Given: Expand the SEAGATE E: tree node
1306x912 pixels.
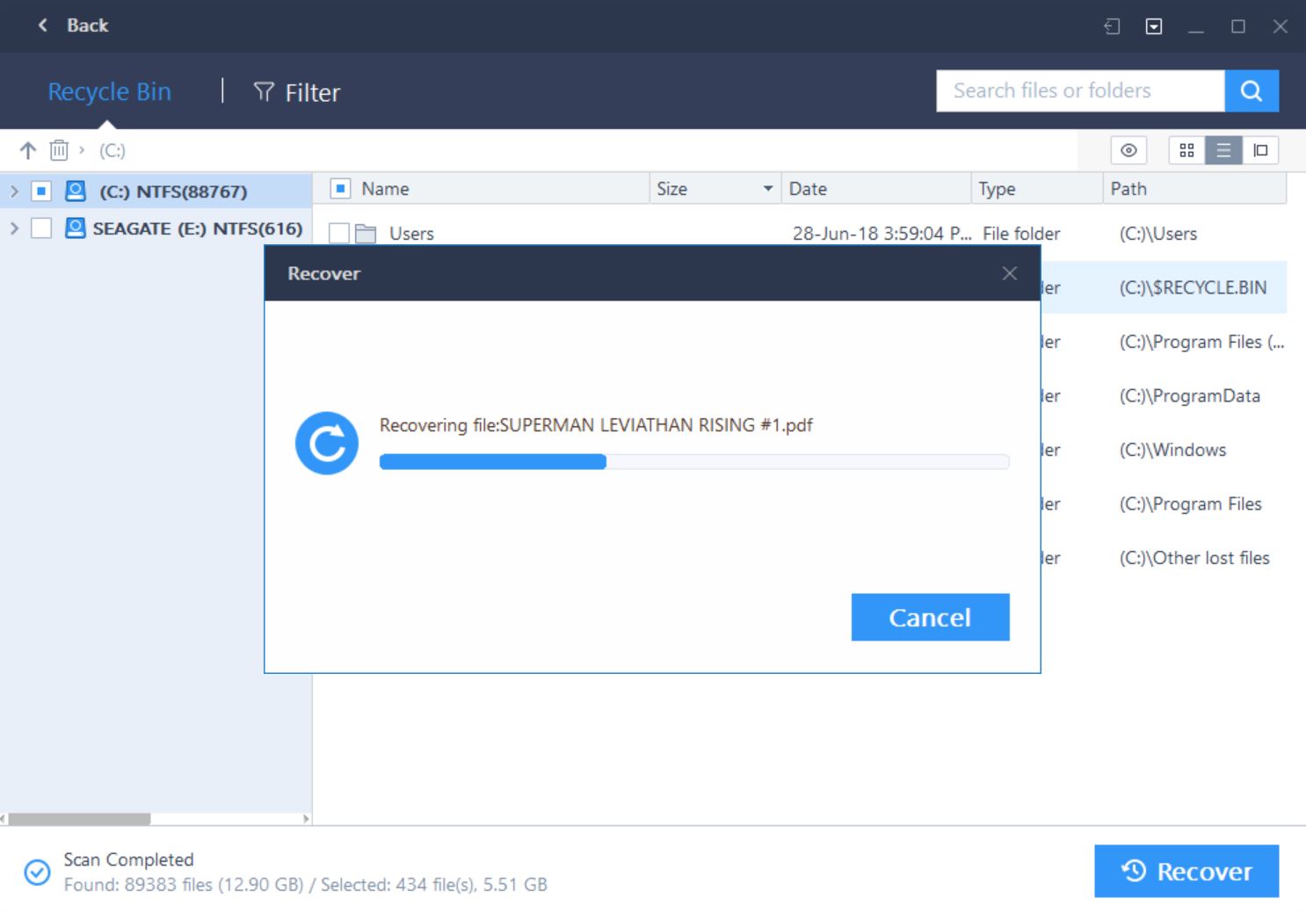Looking at the screenshot, I should (x=14, y=228).
